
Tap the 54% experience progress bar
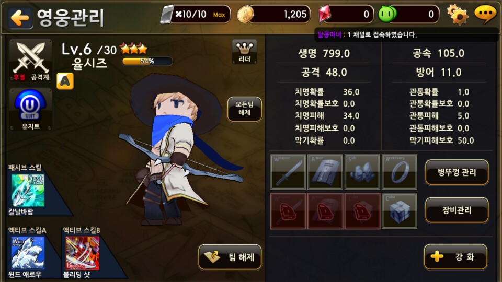pos(147,61)
